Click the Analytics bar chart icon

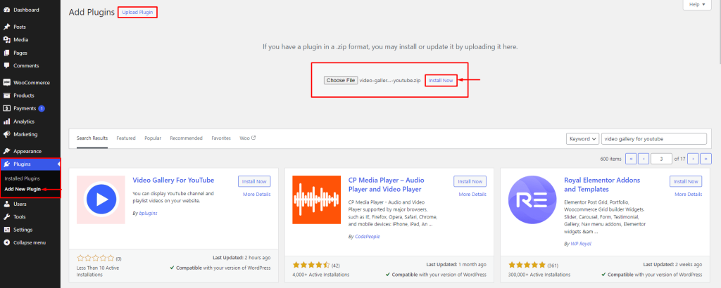click(x=7, y=122)
